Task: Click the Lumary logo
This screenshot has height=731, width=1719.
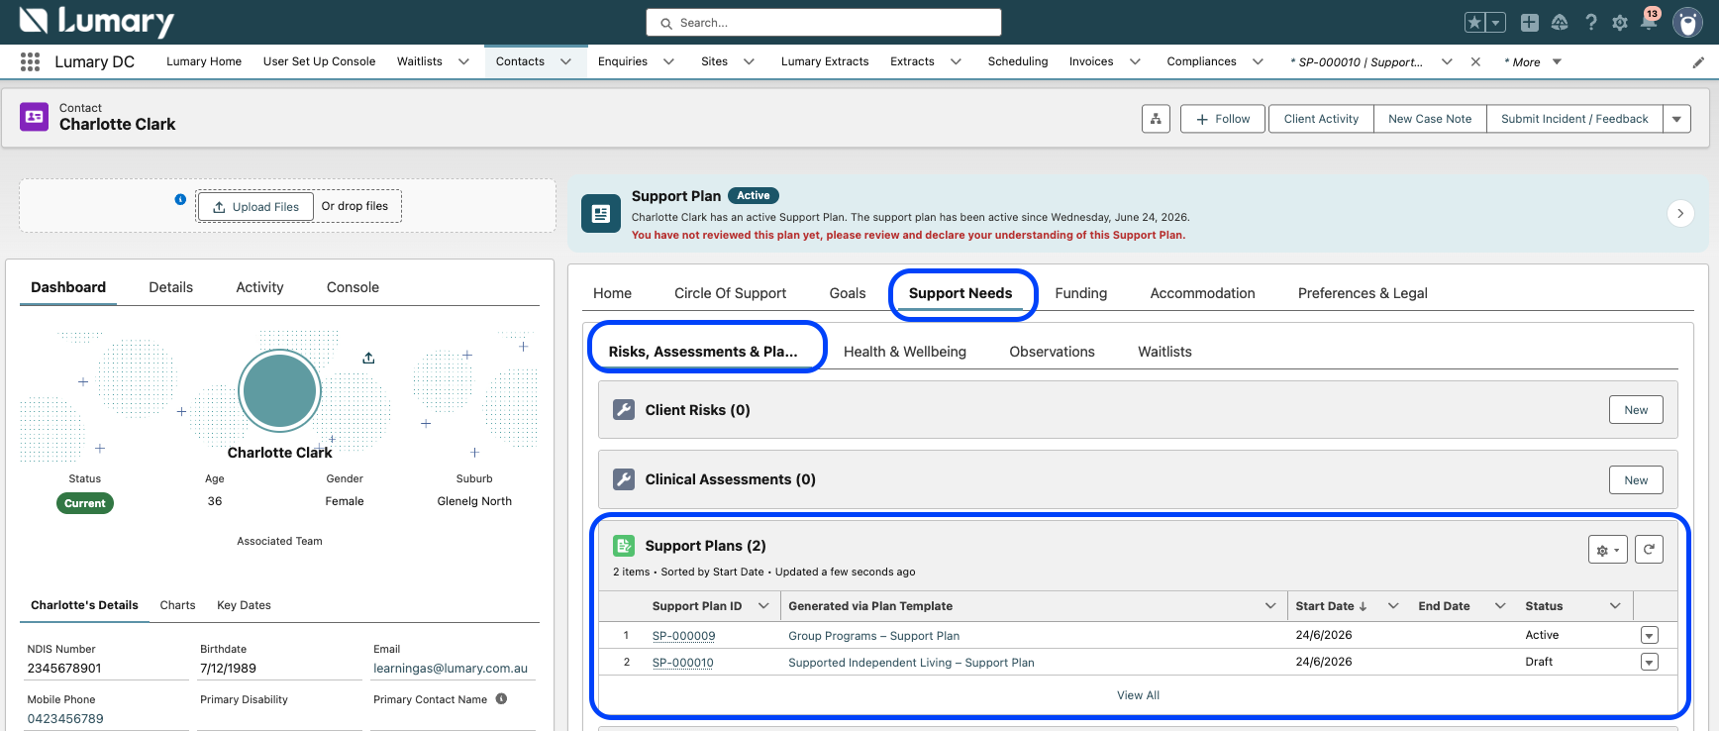Action: coord(97,22)
